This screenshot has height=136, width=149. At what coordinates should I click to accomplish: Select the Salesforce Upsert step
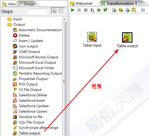30,111
